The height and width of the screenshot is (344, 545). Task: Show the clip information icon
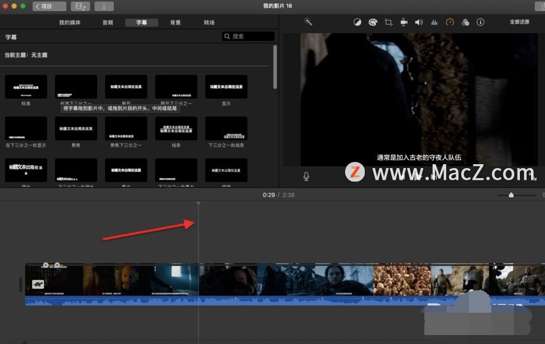click(x=480, y=22)
